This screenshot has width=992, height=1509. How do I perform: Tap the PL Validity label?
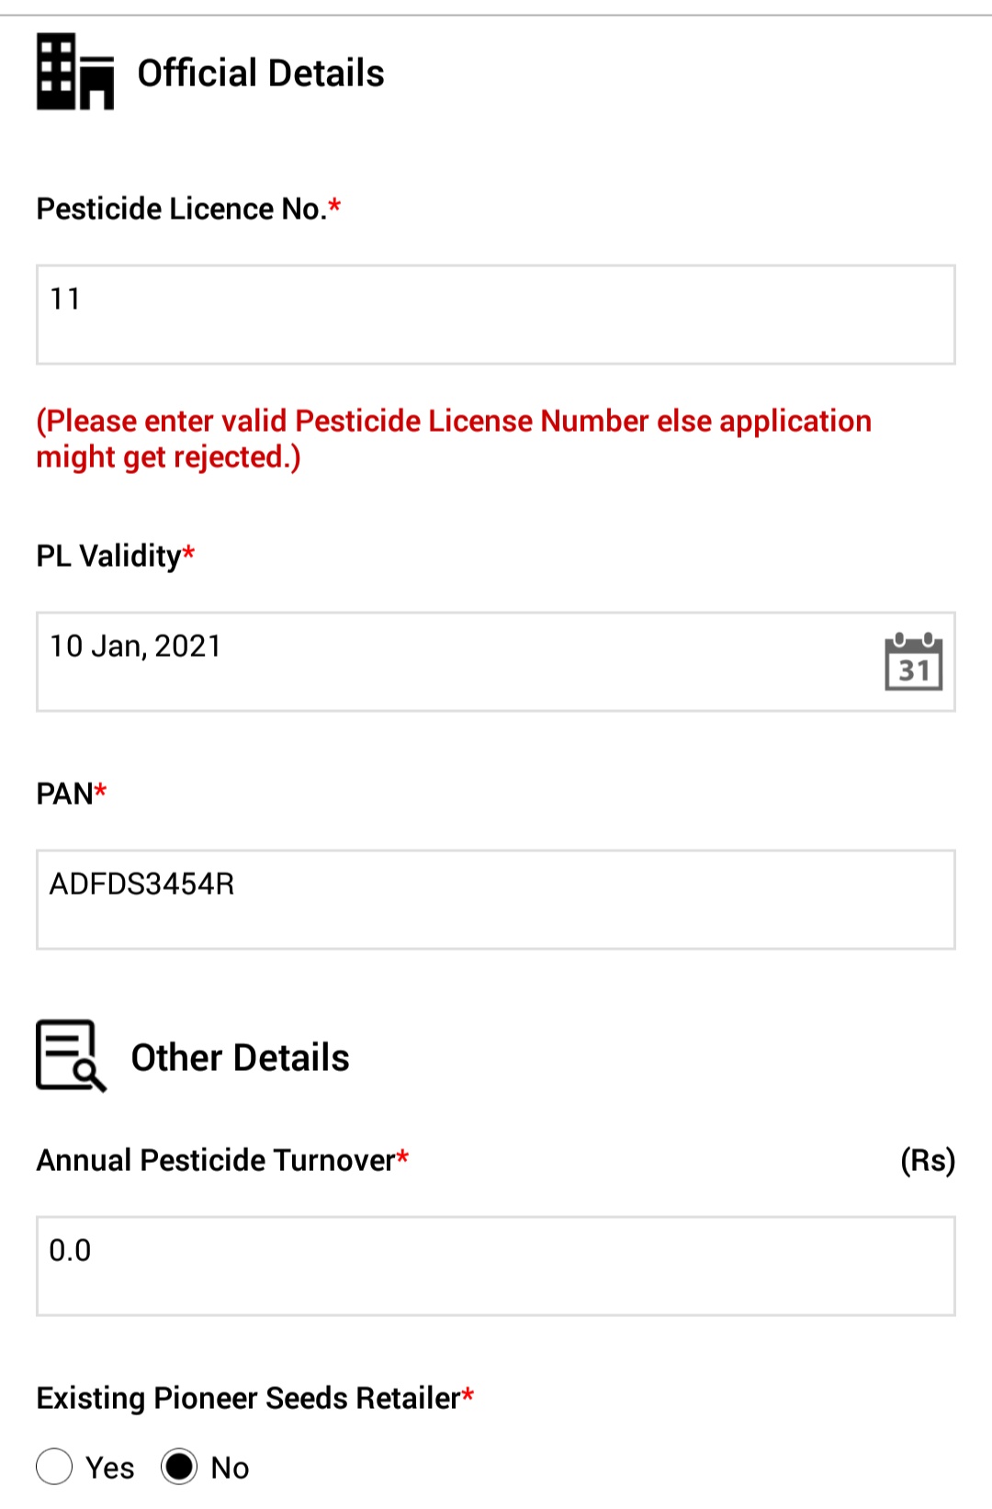pos(116,556)
